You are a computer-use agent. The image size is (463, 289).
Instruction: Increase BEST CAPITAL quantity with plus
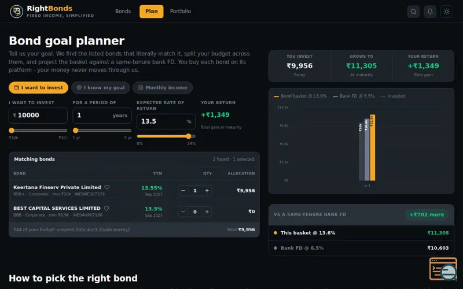tap(207, 212)
